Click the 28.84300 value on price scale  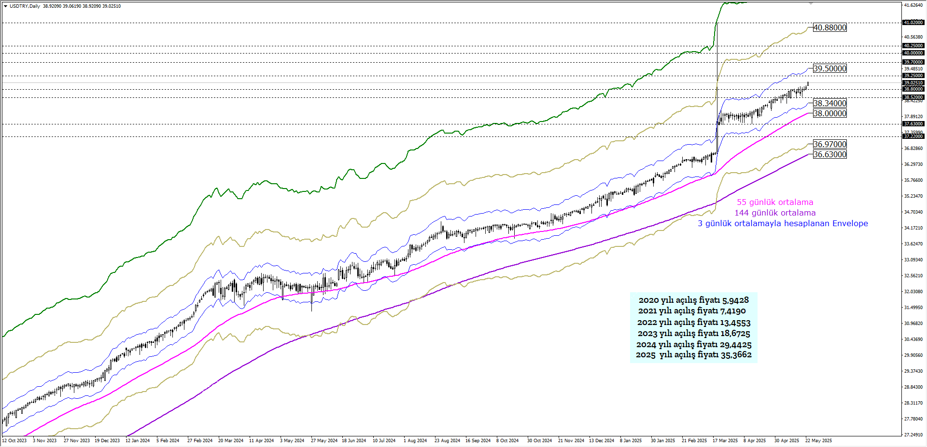point(913,387)
